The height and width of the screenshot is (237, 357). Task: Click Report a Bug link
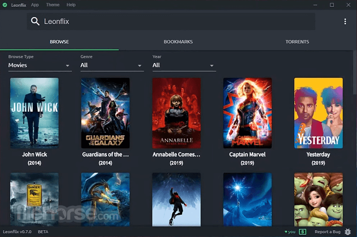(x=327, y=232)
